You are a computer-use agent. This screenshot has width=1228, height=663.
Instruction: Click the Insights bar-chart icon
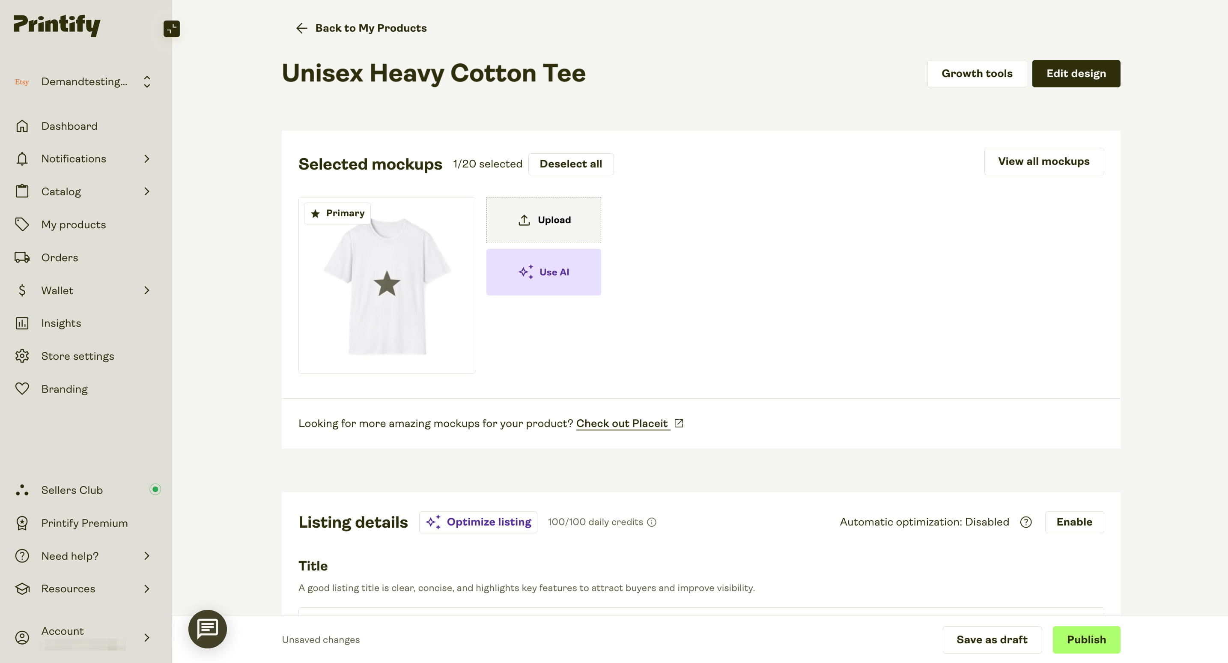(x=21, y=323)
